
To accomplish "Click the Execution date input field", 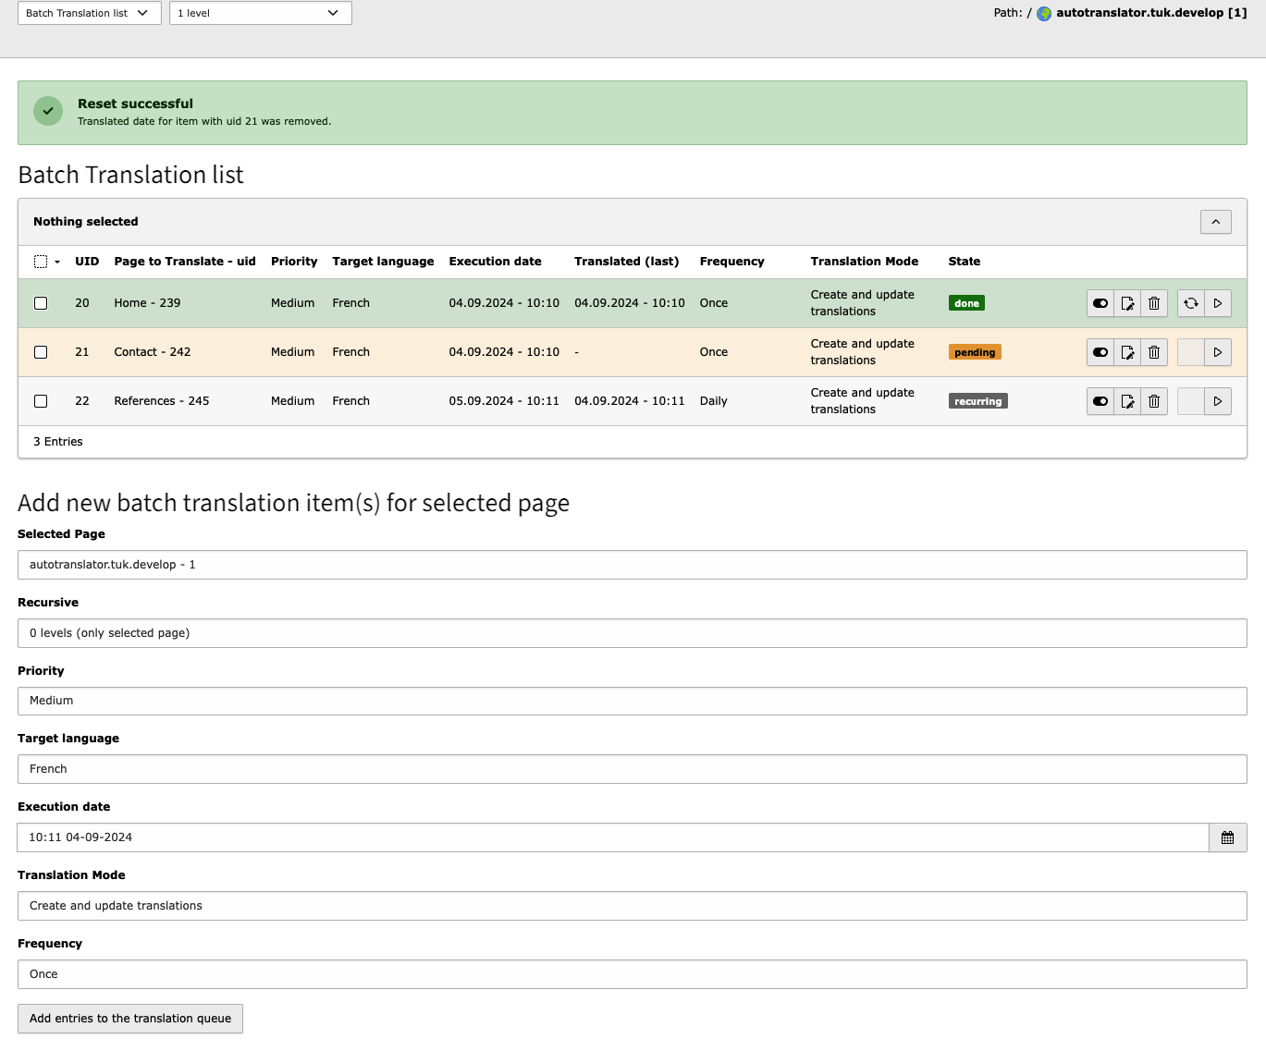I will click(613, 837).
